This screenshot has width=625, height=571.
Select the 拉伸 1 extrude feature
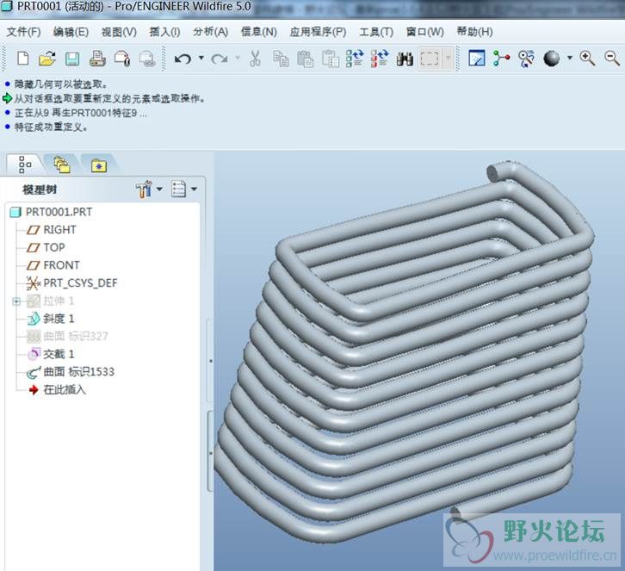59,301
